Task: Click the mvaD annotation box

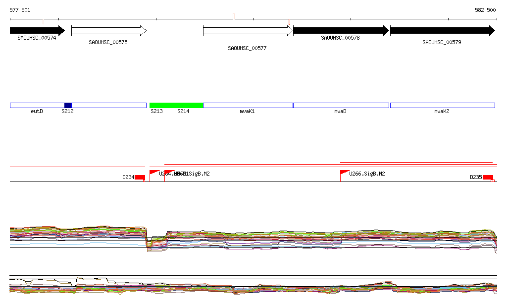Action: [341, 105]
